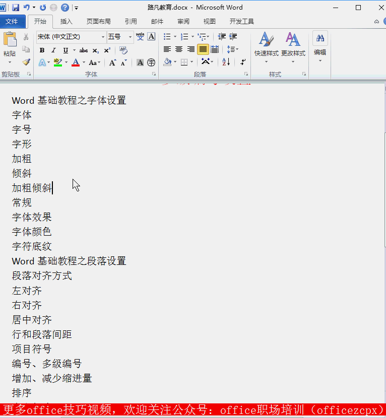Screen dimensions: 386x418
Task: Toggle strikethrough (abc) formatting
Action: coord(84,50)
